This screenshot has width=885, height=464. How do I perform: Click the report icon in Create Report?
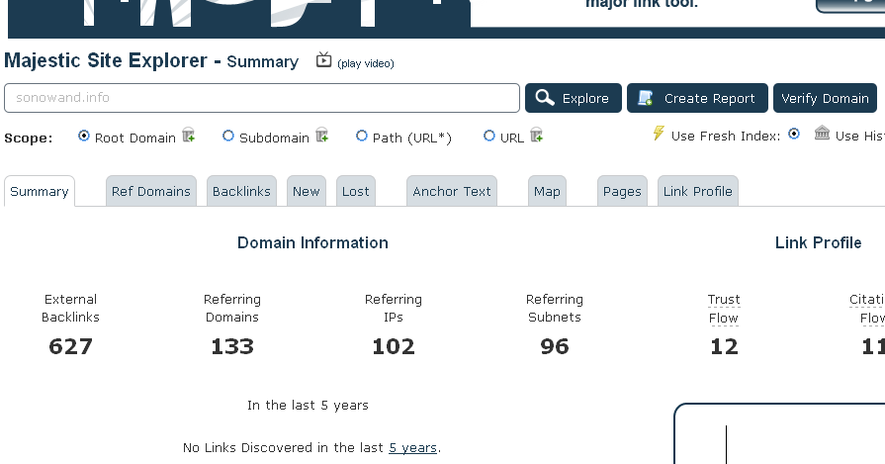click(x=645, y=98)
